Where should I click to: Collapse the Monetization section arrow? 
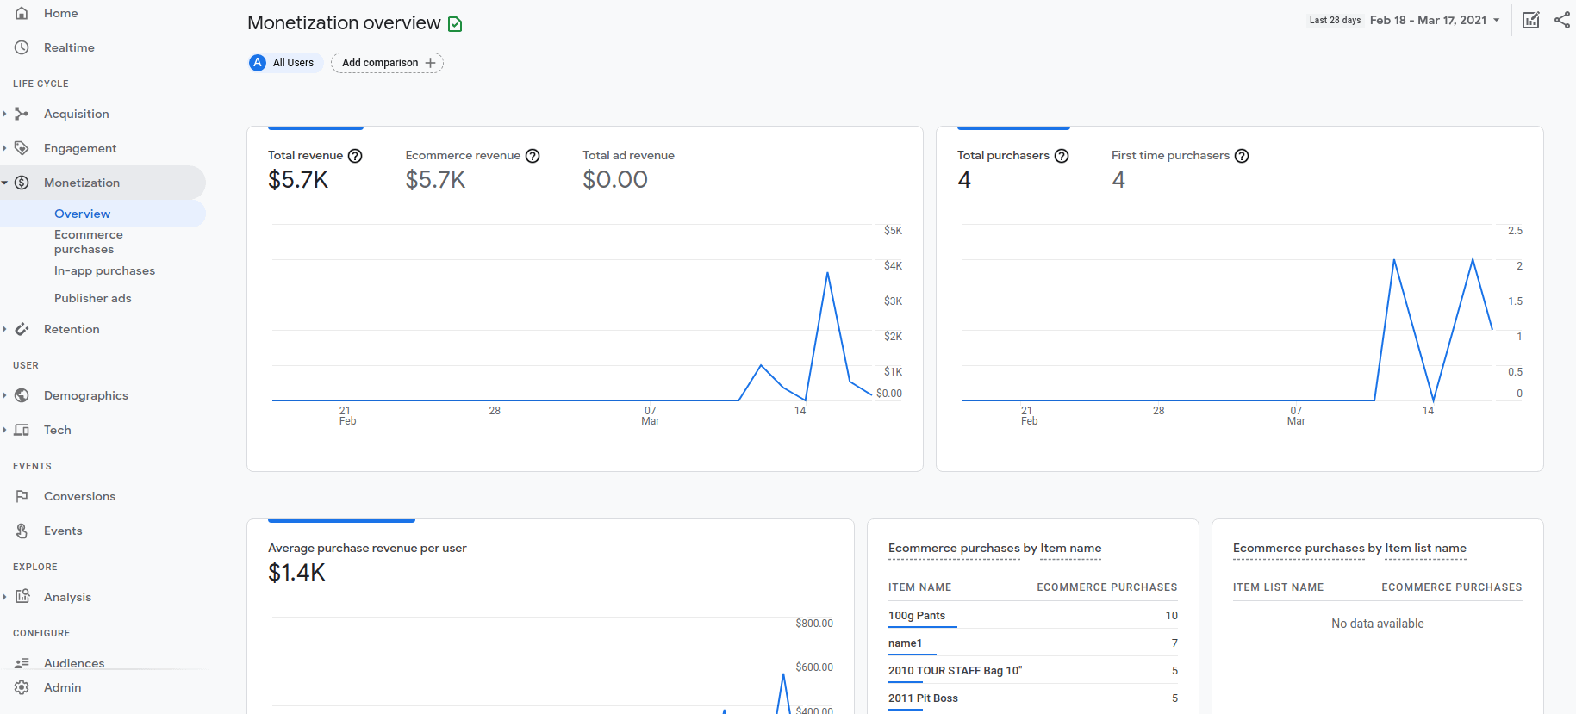tap(4, 183)
